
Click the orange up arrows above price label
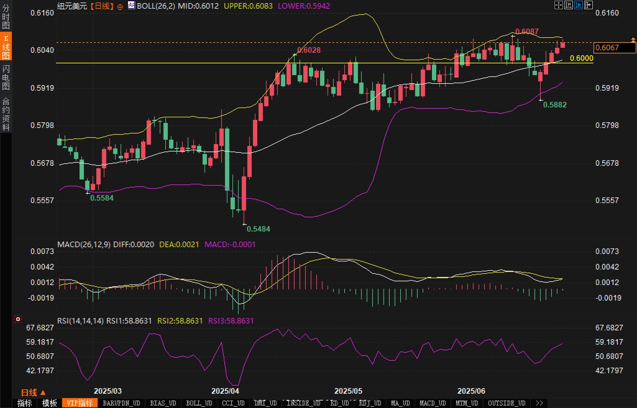click(x=633, y=39)
